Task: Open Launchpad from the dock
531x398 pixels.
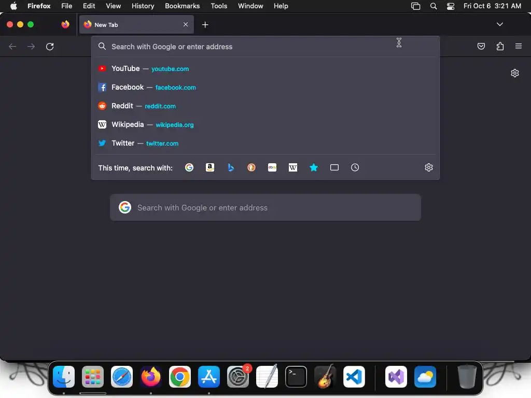Action: (93, 377)
